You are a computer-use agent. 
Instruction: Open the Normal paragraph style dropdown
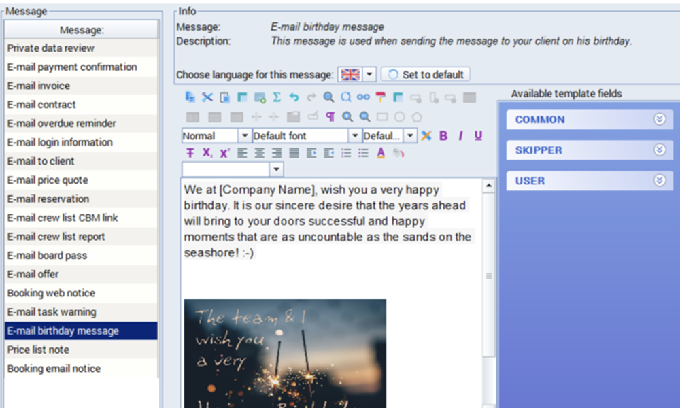tap(244, 135)
